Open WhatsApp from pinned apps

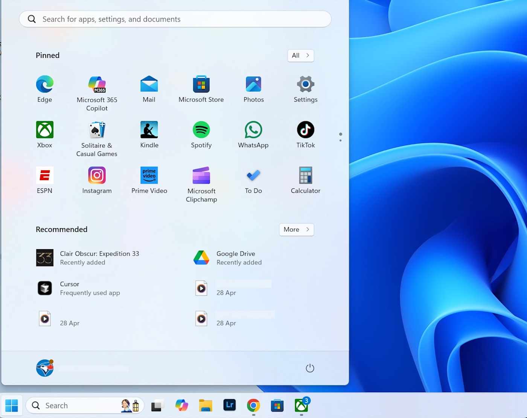click(253, 135)
